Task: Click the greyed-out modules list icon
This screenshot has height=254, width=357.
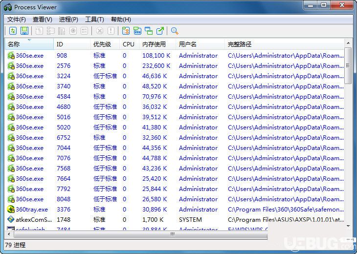Action: [x=50, y=31]
